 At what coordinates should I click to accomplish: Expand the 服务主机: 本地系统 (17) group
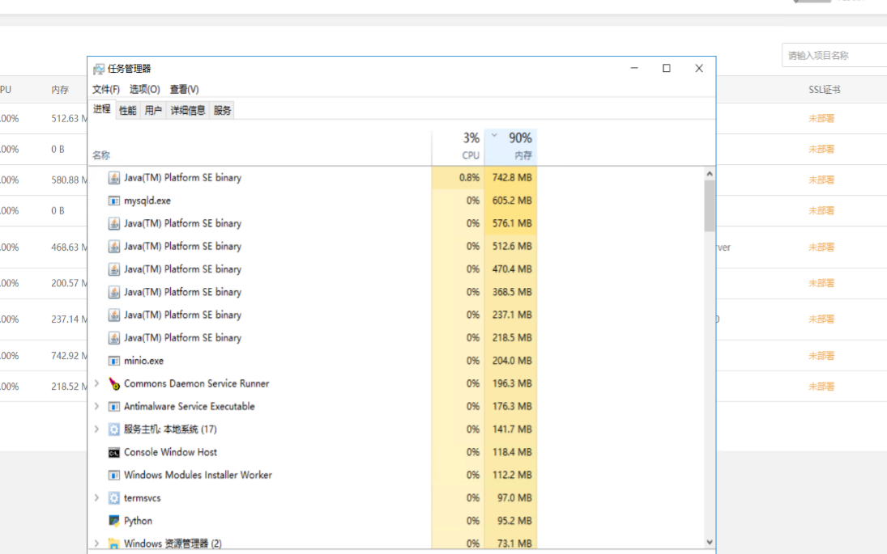[x=97, y=429]
